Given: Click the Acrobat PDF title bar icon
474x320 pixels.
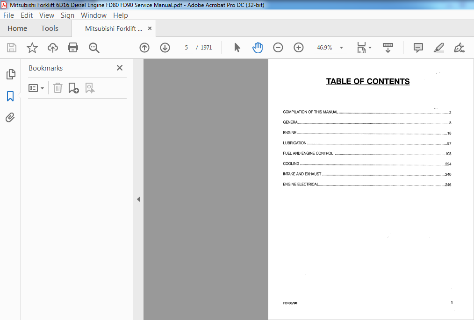Looking at the screenshot, I should coord(4,5).
